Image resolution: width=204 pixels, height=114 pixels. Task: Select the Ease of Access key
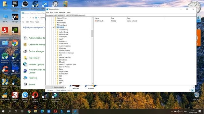64,67
